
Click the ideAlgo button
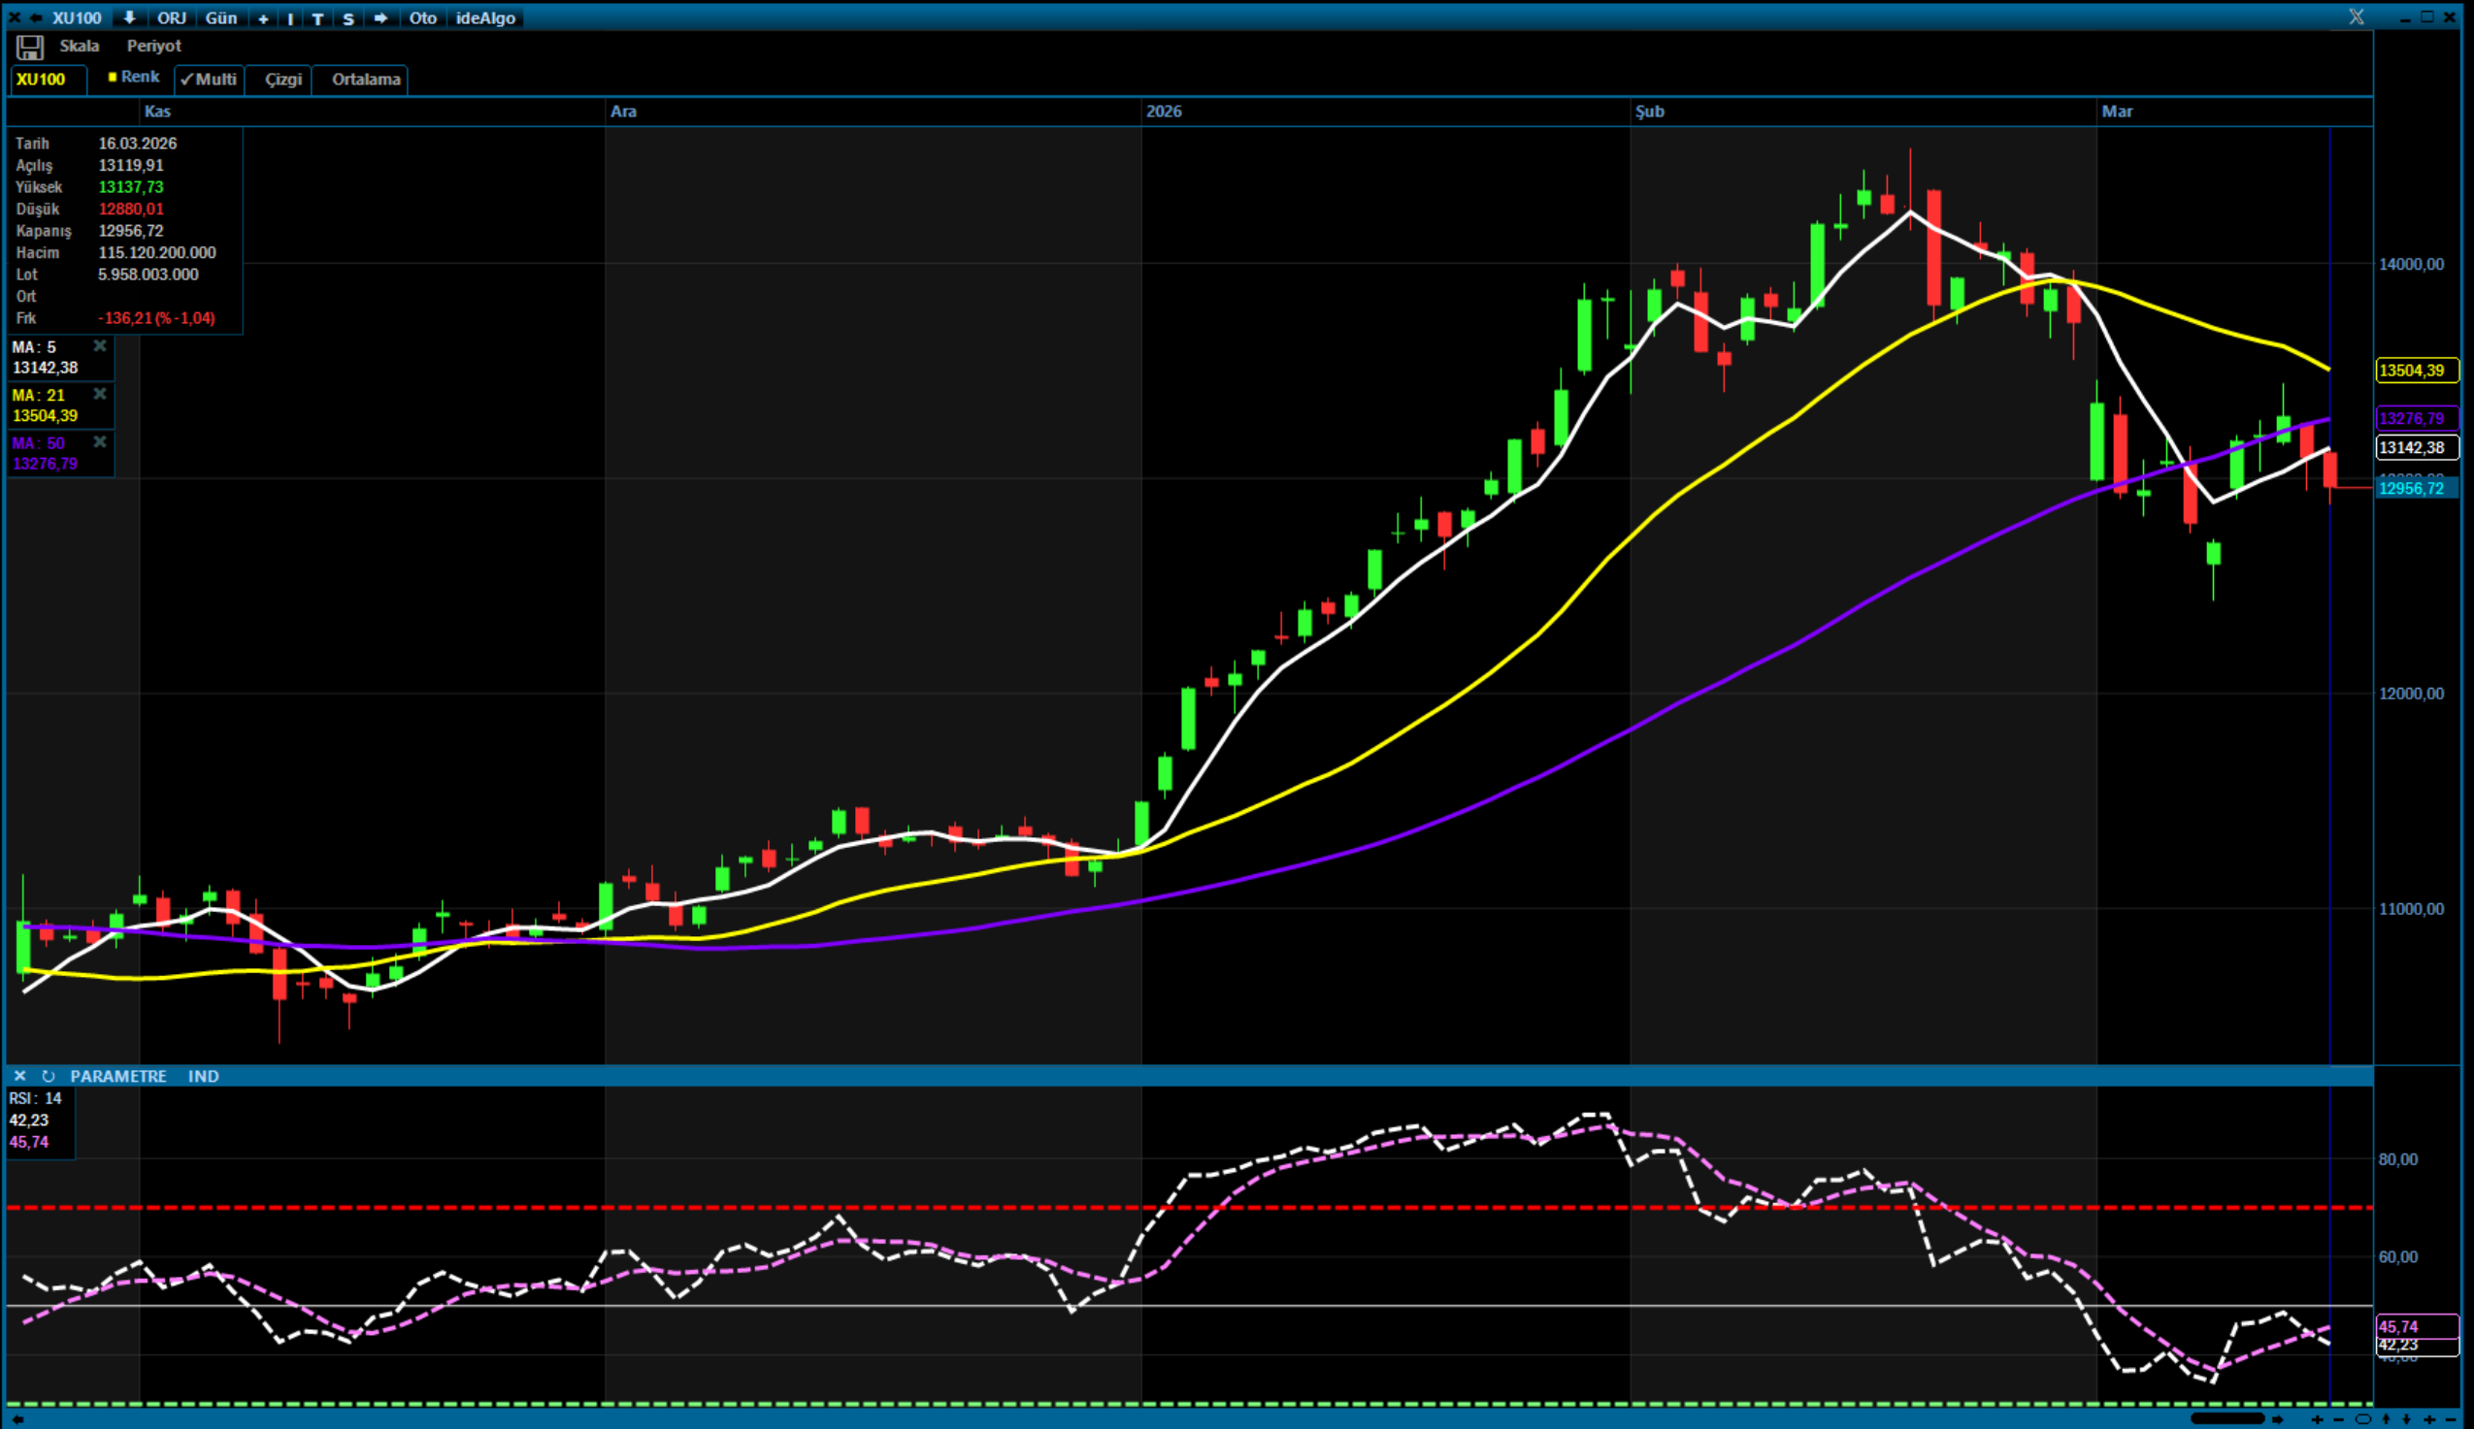pos(485,17)
